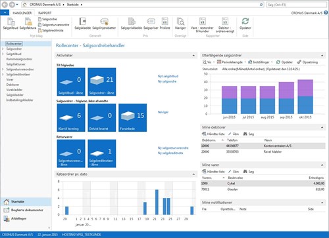Open Vare - restordrer til kunder report
This screenshot has width=329, height=238.
202,25
